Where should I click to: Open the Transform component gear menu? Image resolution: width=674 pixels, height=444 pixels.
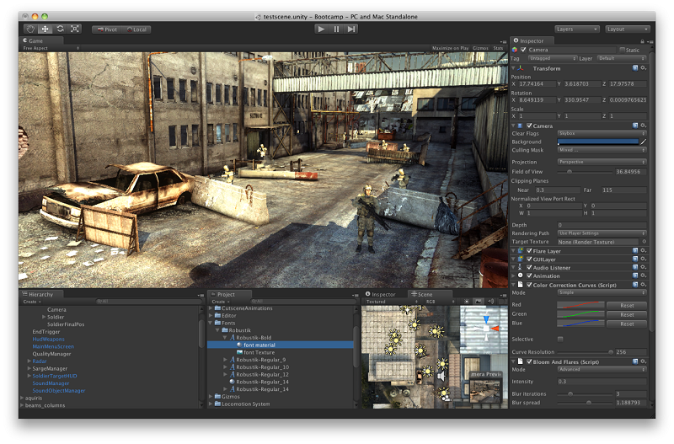click(645, 68)
